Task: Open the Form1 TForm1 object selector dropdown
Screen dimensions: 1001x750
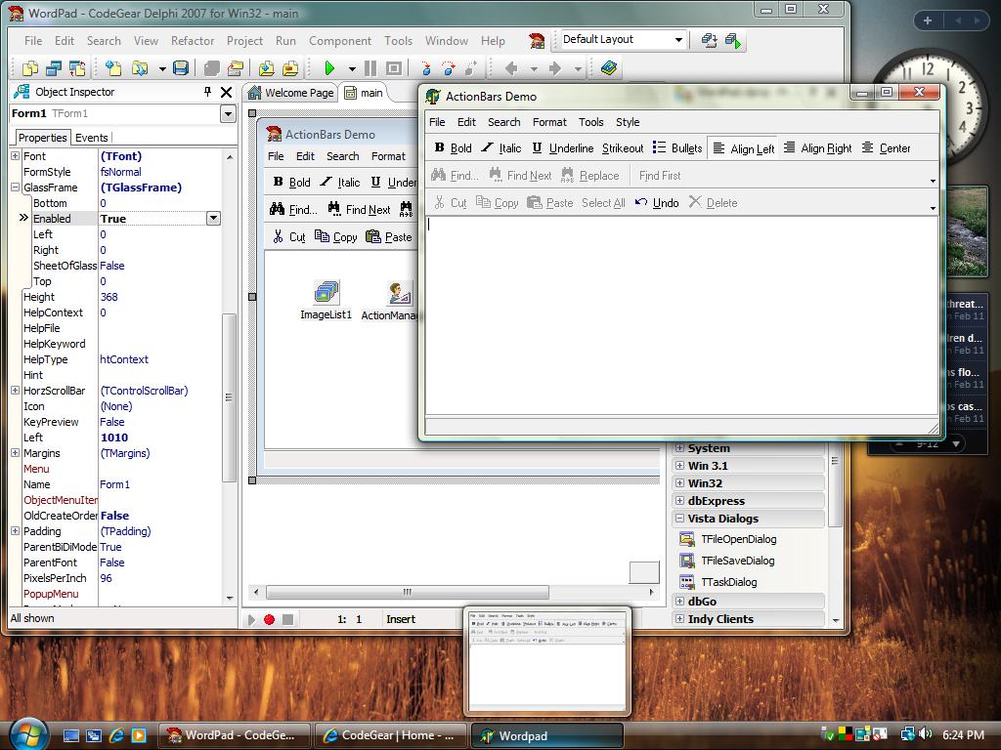Action: click(x=228, y=114)
